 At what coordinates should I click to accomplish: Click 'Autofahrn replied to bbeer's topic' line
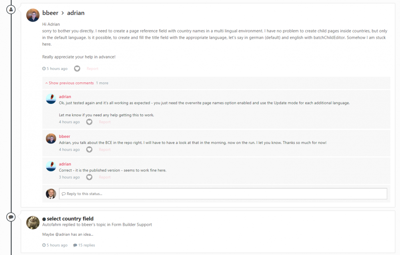pos(97,225)
